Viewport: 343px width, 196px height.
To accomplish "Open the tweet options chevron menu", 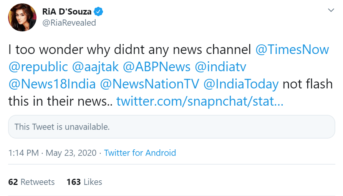I will (x=331, y=10).
